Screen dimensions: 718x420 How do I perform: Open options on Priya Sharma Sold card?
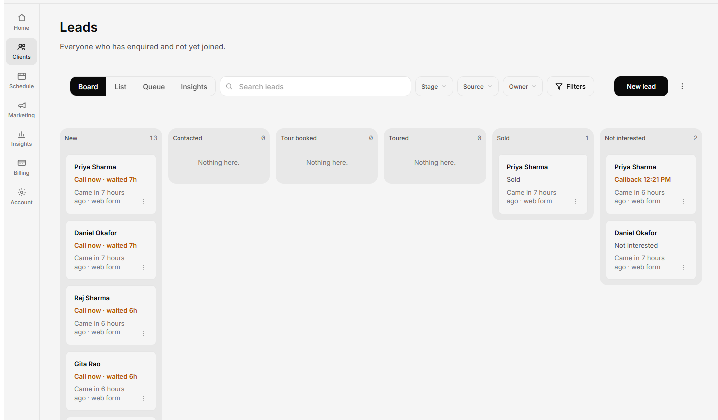pyautogui.click(x=575, y=202)
